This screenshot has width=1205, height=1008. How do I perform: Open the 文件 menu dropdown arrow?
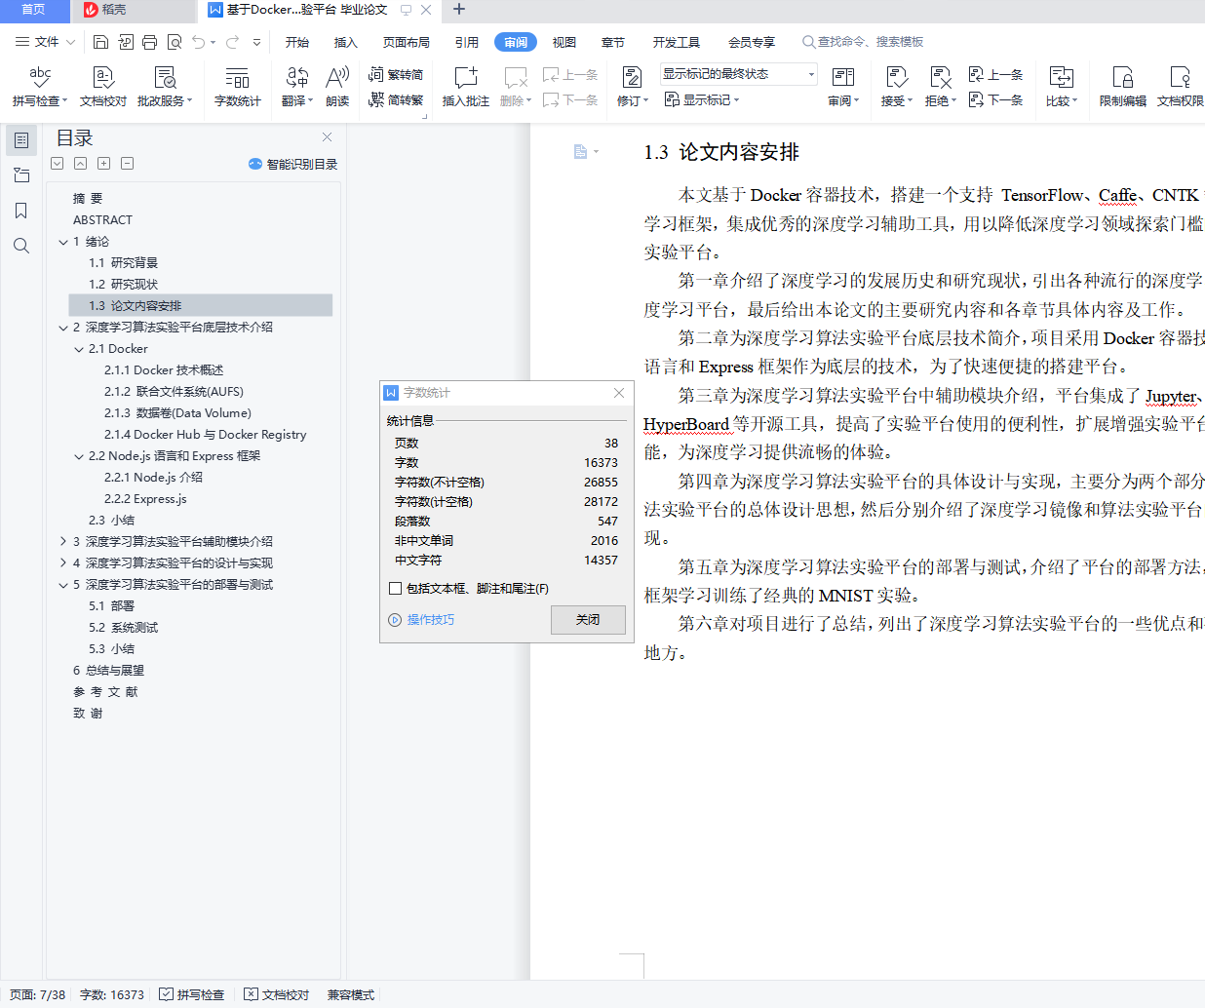click(x=70, y=42)
